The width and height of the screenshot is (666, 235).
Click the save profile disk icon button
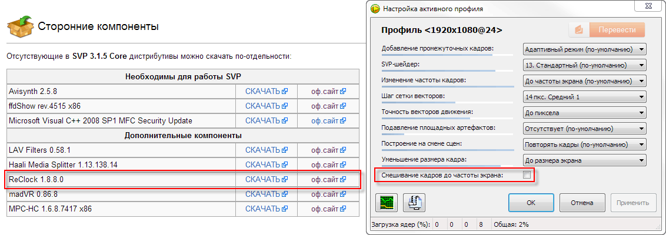click(414, 203)
